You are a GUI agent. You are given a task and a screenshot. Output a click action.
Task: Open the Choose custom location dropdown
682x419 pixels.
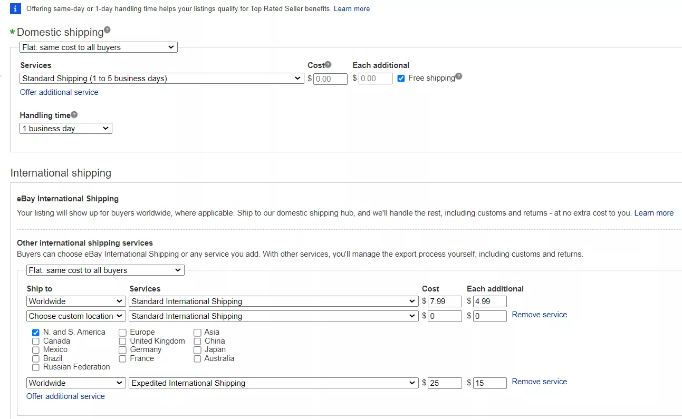(76, 316)
